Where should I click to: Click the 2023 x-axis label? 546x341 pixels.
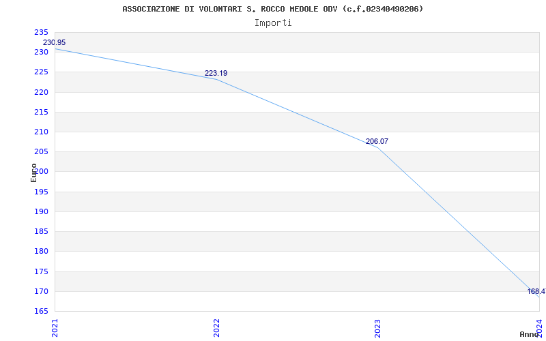click(x=378, y=328)
